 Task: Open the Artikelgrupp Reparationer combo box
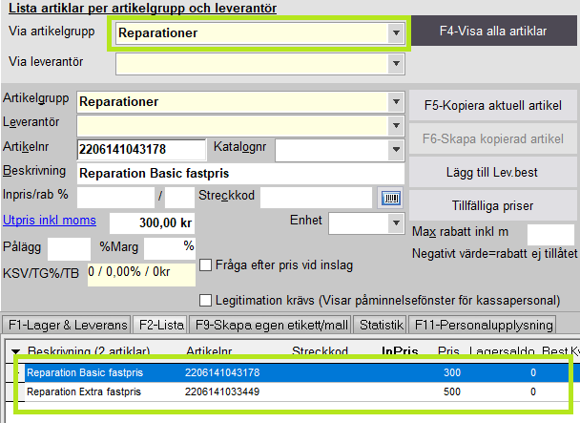coord(395,101)
